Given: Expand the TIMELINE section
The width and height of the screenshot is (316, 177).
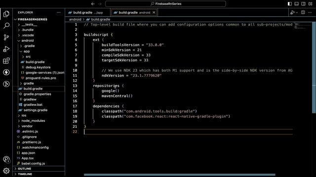Looking at the screenshot, I should (x=39, y=174).
